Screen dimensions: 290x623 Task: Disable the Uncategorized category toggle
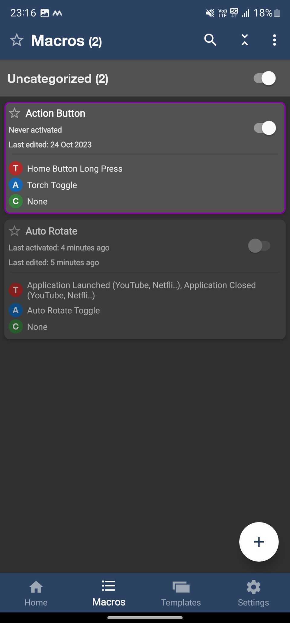[x=264, y=78]
